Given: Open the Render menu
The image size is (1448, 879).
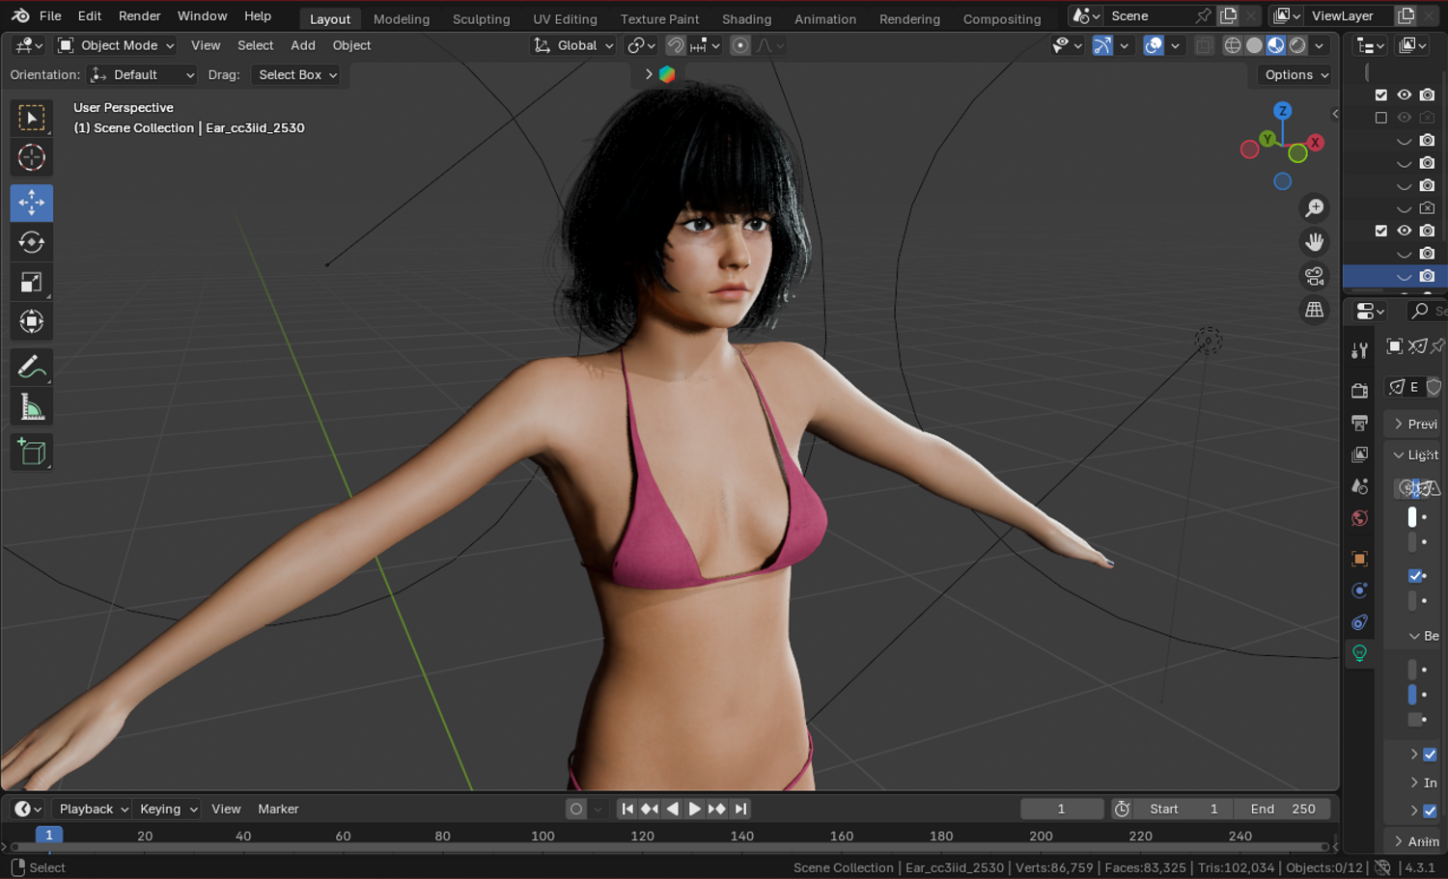Looking at the screenshot, I should [x=140, y=16].
